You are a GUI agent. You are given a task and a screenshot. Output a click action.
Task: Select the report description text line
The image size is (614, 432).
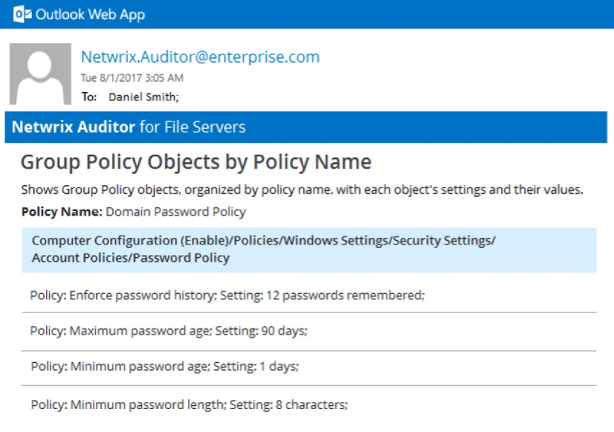tap(303, 189)
